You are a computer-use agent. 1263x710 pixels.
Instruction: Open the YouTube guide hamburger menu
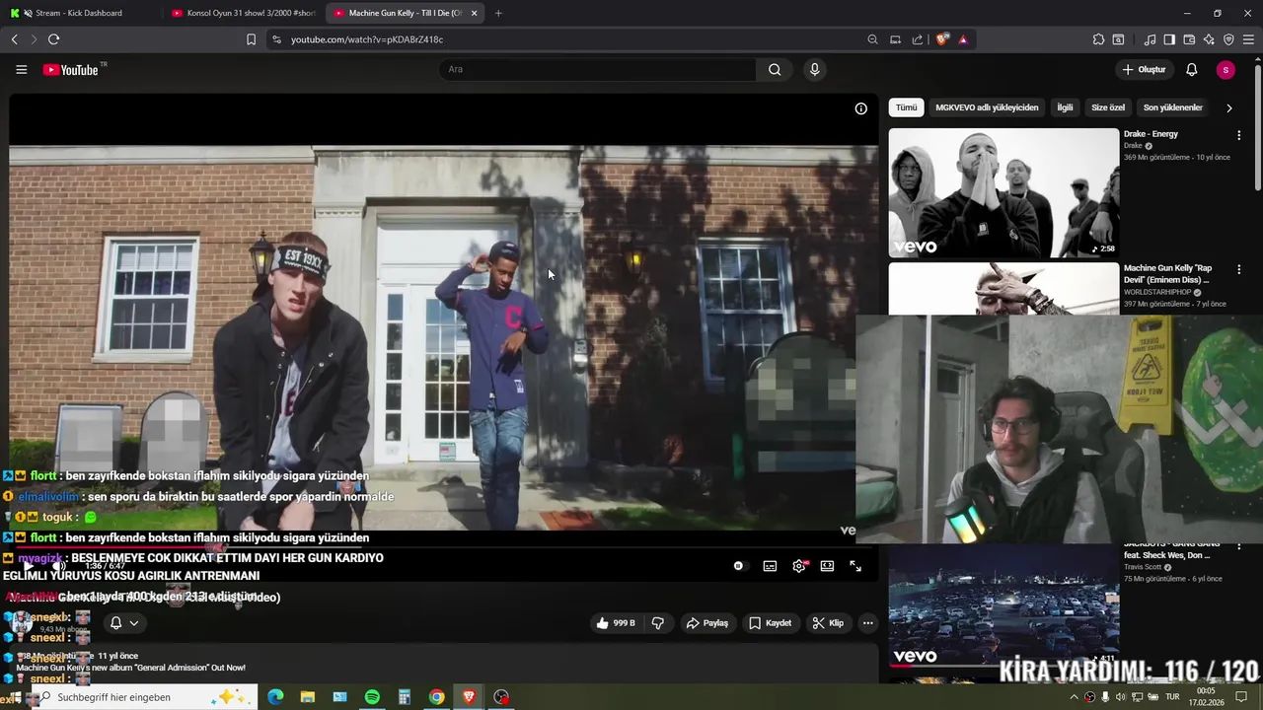(x=21, y=70)
